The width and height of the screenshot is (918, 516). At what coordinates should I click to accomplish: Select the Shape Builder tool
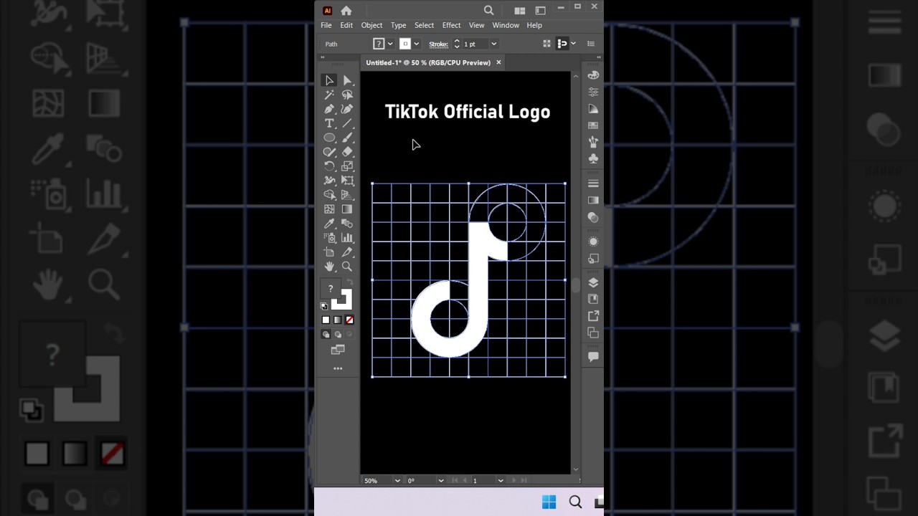(x=329, y=195)
